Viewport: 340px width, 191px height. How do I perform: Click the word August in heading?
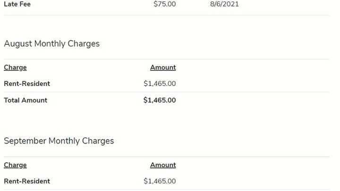click(x=18, y=44)
